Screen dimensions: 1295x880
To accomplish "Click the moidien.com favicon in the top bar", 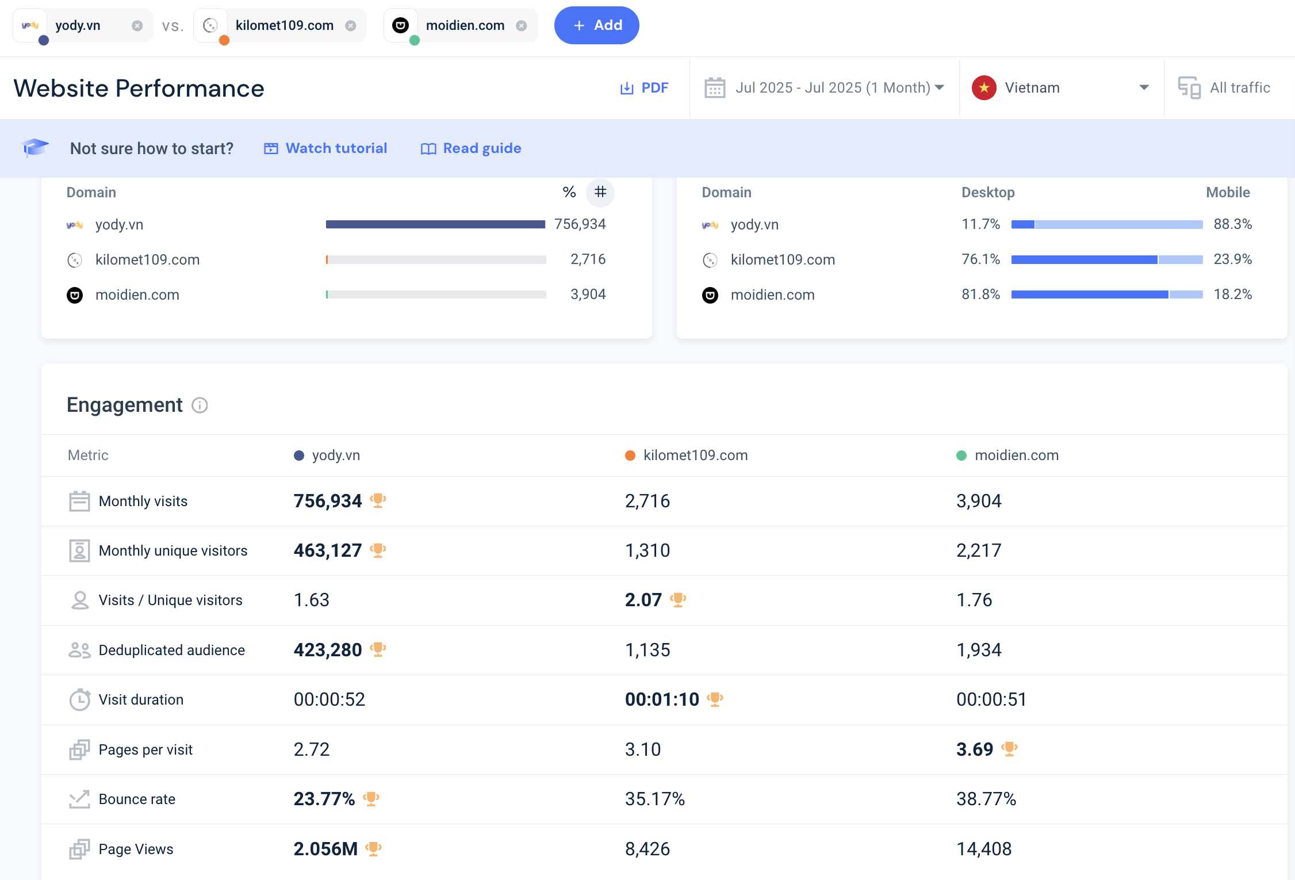I will (x=400, y=25).
